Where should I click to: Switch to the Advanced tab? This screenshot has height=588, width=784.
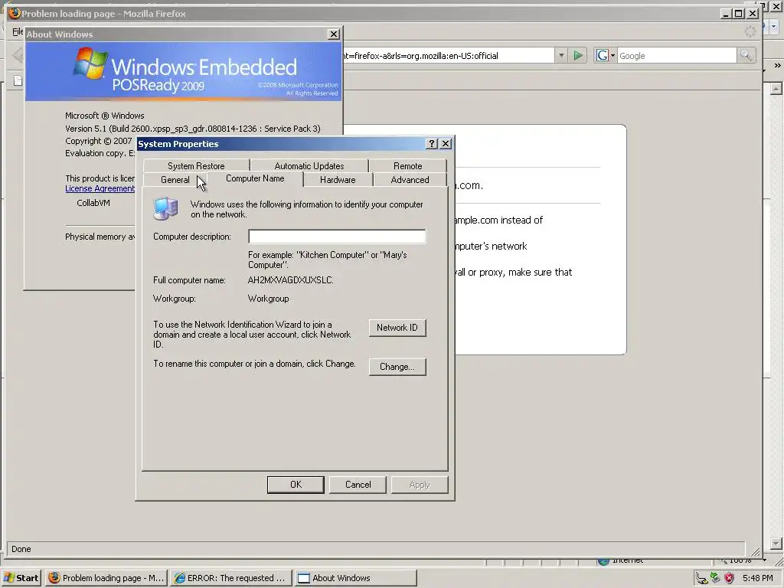coord(410,179)
